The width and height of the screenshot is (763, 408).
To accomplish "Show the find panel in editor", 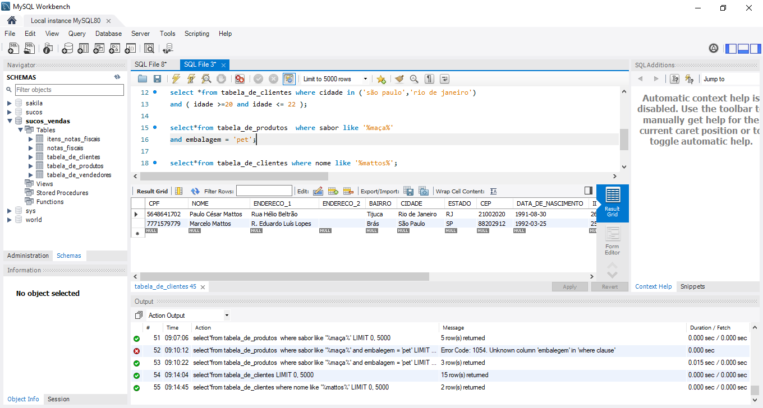I will pos(414,79).
